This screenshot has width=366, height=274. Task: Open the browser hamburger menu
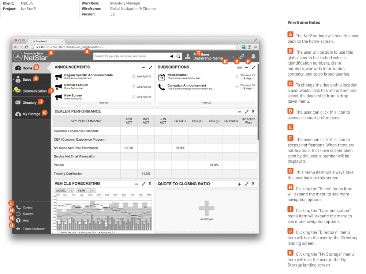click(255, 47)
